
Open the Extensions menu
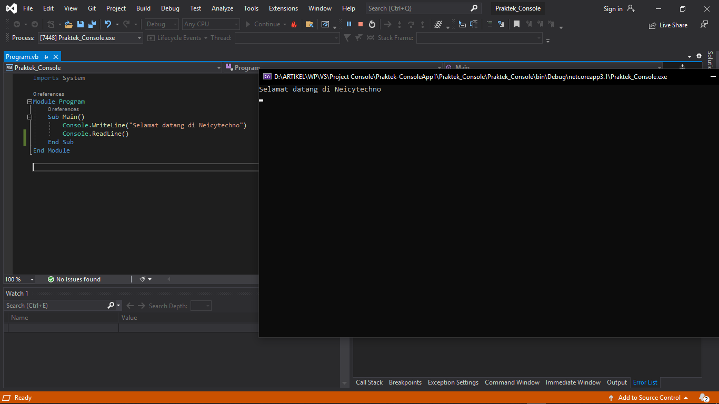click(x=283, y=8)
